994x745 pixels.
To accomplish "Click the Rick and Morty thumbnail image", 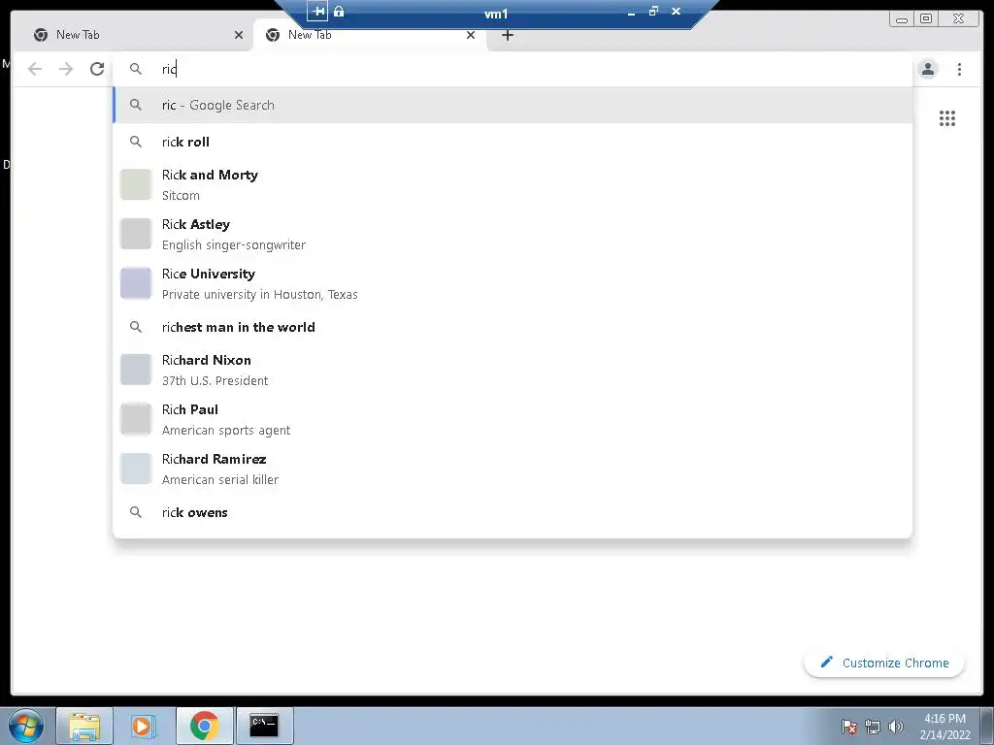I will pos(136,184).
